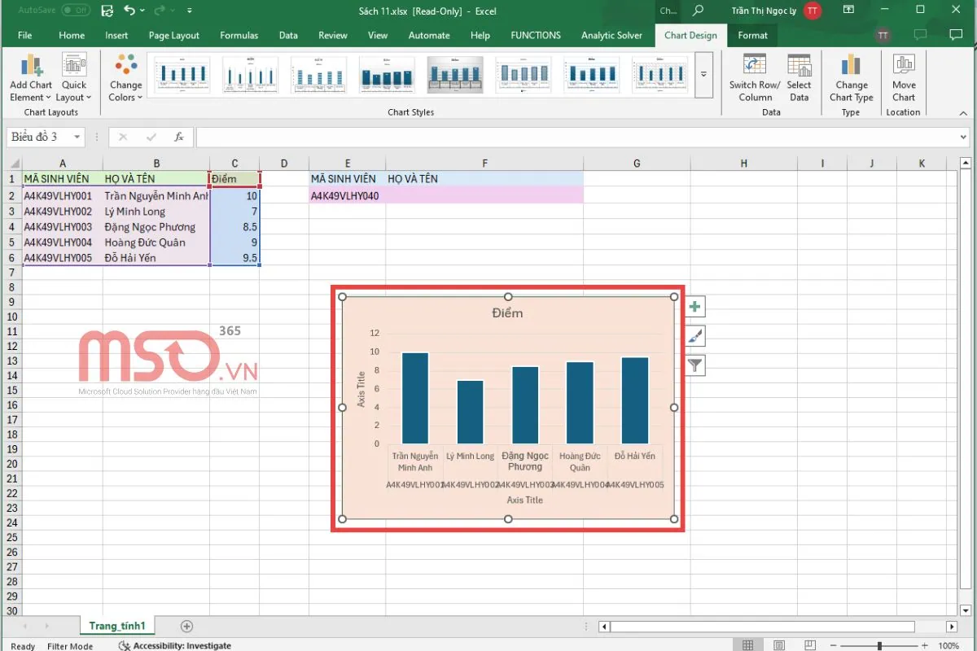Click the zoom level 100% control
Image resolution: width=977 pixels, height=651 pixels.
click(x=947, y=644)
